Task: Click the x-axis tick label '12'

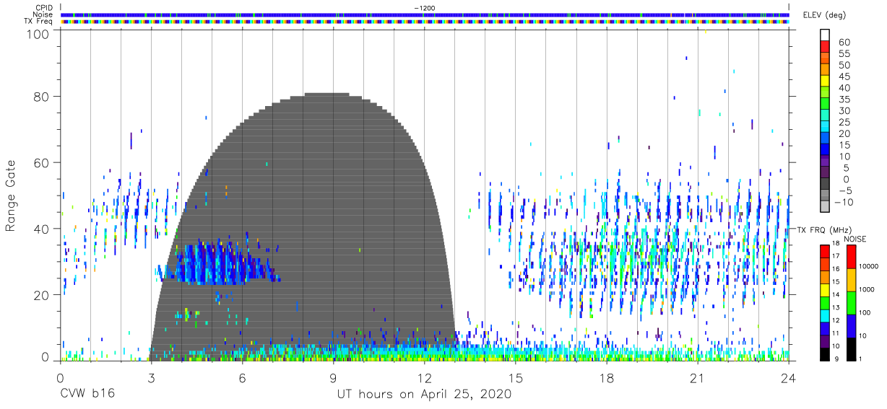Action: (x=424, y=378)
